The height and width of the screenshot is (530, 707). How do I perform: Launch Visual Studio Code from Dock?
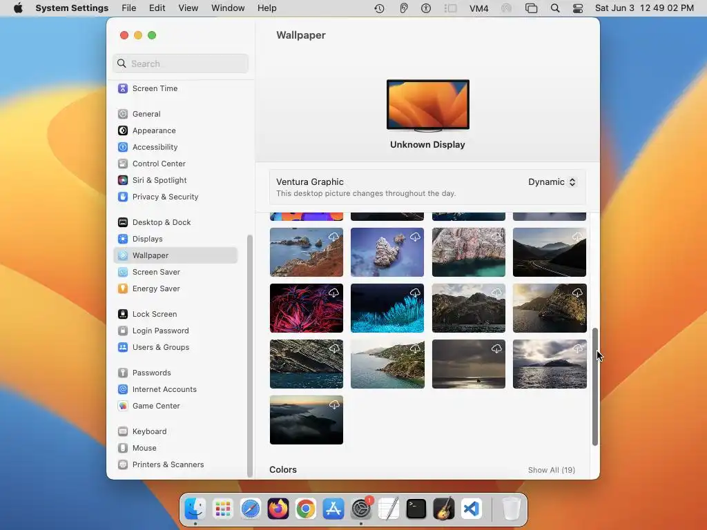point(472,509)
